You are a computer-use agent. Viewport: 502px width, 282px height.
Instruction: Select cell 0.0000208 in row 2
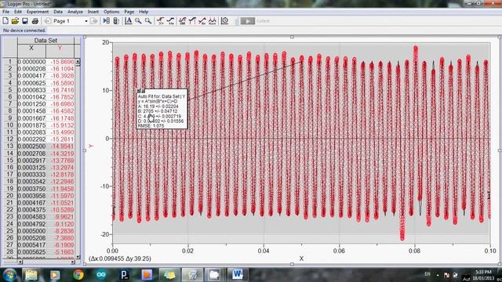coord(31,69)
